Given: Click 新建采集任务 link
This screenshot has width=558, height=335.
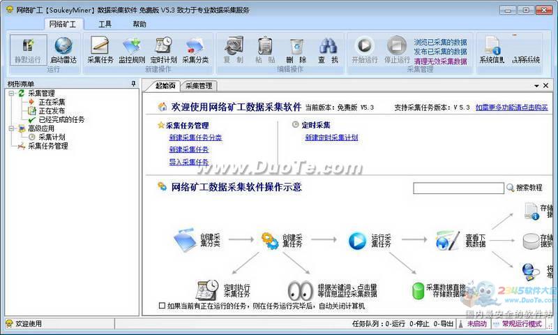Looking at the screenshot, I should pyautogui.click(x=189, y=149).
